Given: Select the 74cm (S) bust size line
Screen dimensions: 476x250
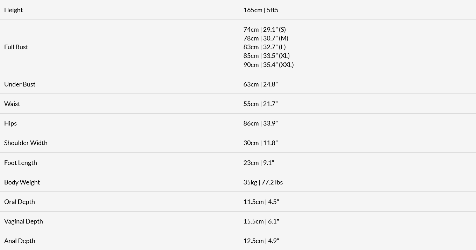Looking at the screenshot, I should [264, 30].
